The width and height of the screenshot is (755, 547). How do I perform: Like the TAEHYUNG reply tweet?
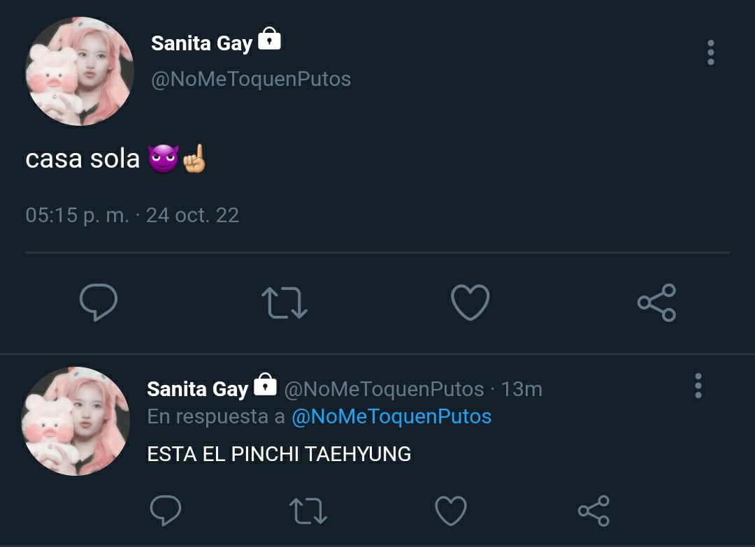[x=451, y=510]
